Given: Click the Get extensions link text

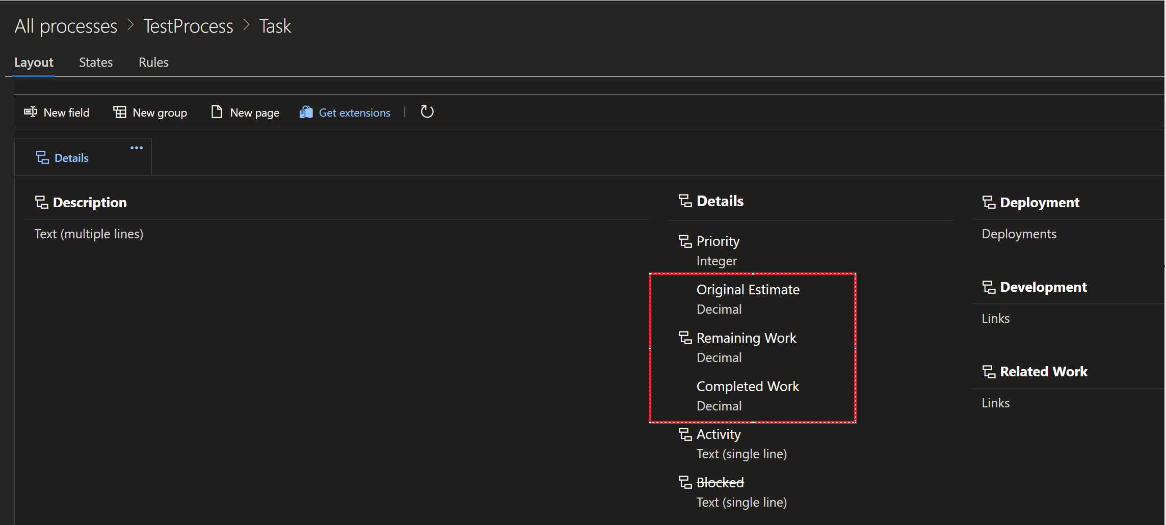Looking at the screenshot, I should coord(354,113).
